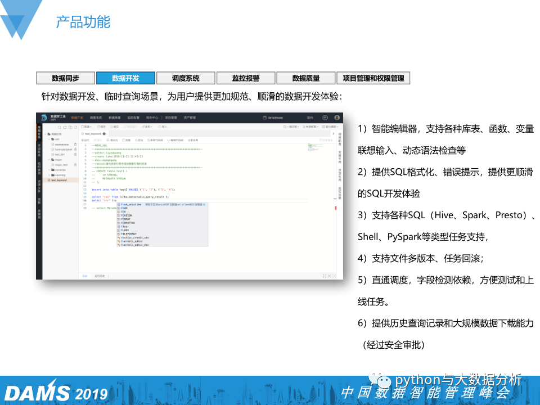Open the 发布 publish dropdown
This screenshot has height=405, width=540.
click(147, 127)
